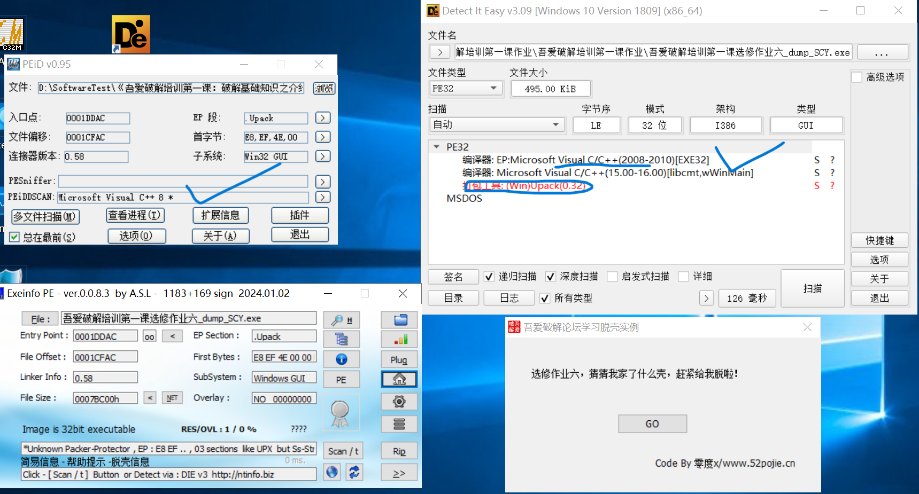Click the '>>' expand button in Exeinfo PE

(399, 473)
